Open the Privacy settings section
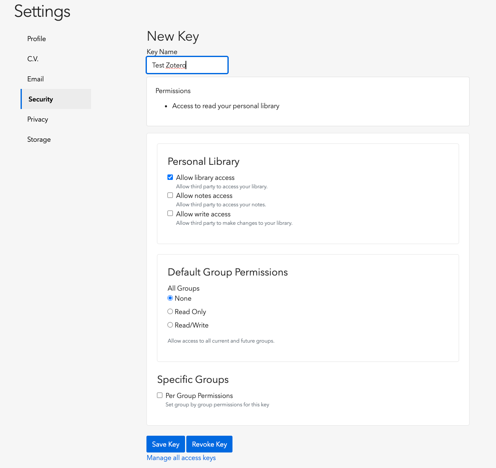Viewport: 496px width, 468px height. click(x=37, y=119)
